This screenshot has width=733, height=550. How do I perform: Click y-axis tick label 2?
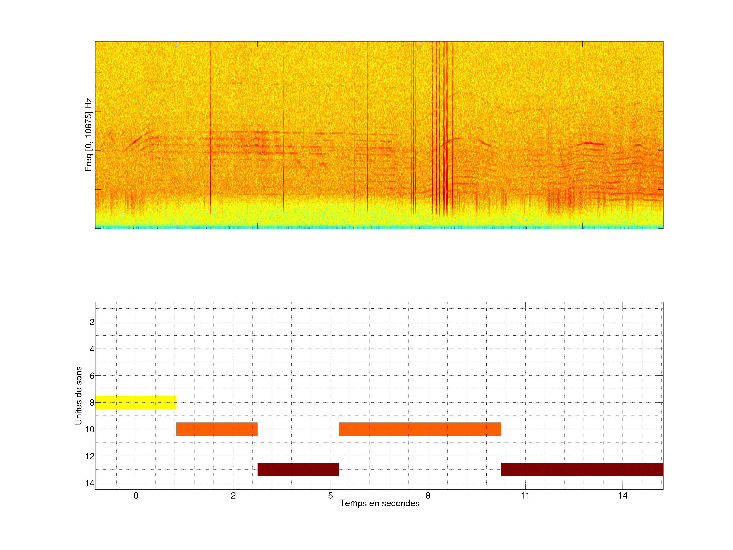pyautogui.click(x=92, y=322)
